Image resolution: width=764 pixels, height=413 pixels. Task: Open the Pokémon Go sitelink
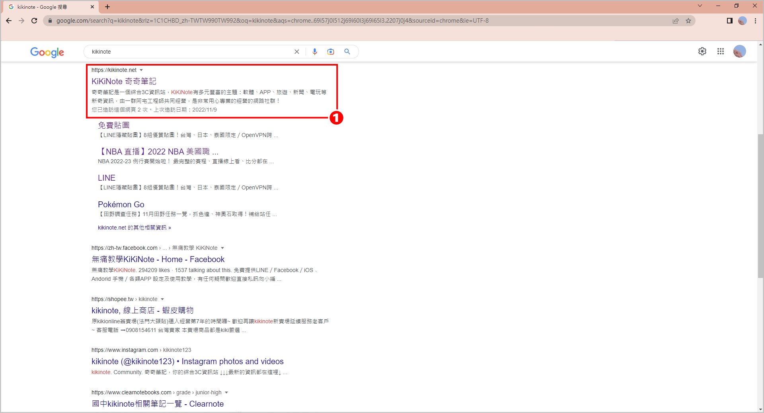pyautogui.click(x=121, y=205)
